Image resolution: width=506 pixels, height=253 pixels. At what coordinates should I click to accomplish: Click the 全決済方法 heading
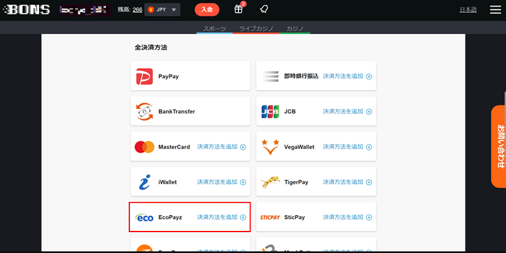pos(151,48)
